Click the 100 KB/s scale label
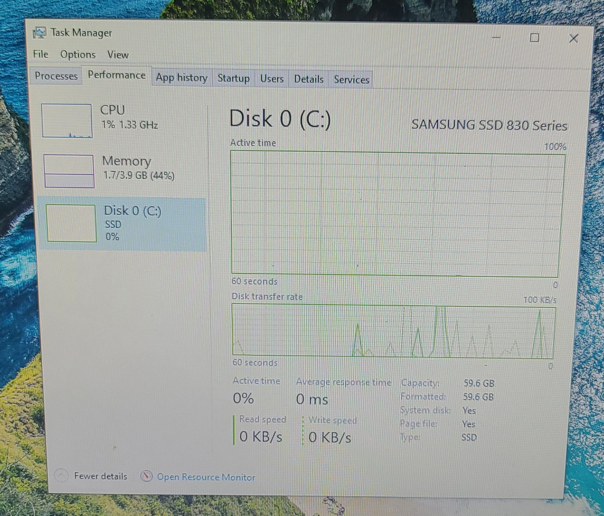The width and height of the screenshot is (604, 516). tap(539, 300)
